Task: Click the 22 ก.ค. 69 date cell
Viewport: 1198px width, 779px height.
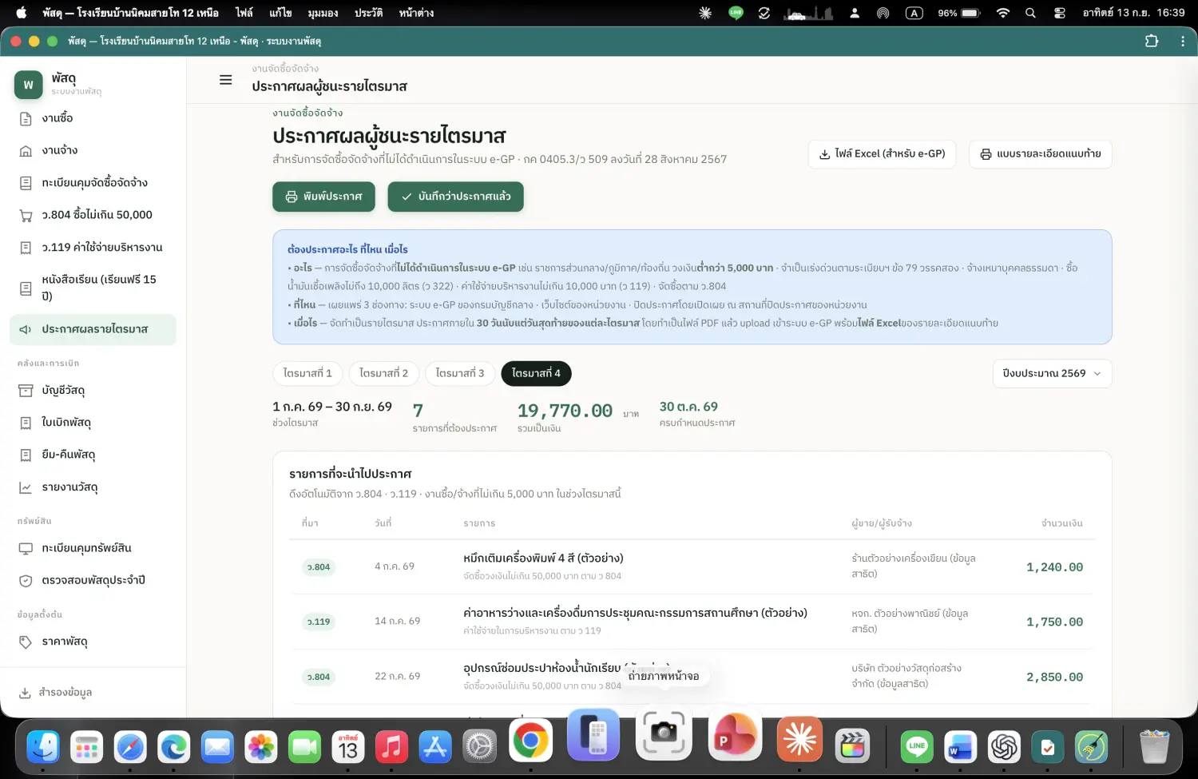Action: point(397,677)
